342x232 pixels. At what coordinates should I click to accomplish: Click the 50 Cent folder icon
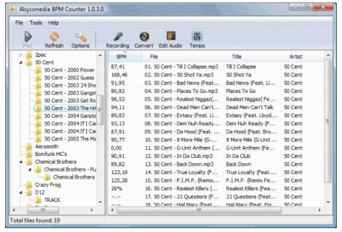coord(29,62)
